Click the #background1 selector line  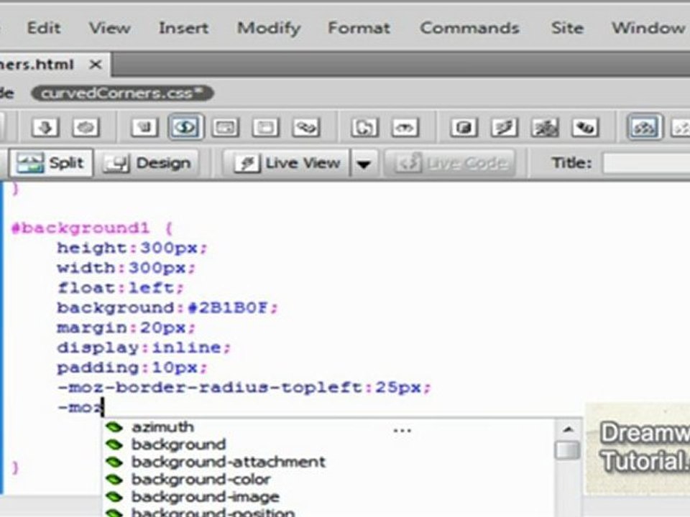93,228
